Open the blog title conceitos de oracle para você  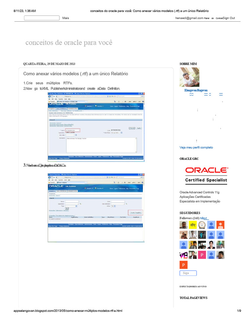[69, 42]
